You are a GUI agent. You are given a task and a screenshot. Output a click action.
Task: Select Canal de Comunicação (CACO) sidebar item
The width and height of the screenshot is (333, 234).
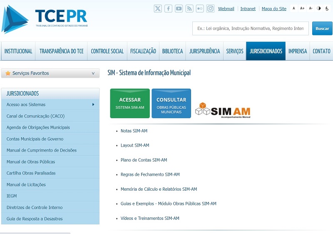(50, 116)
